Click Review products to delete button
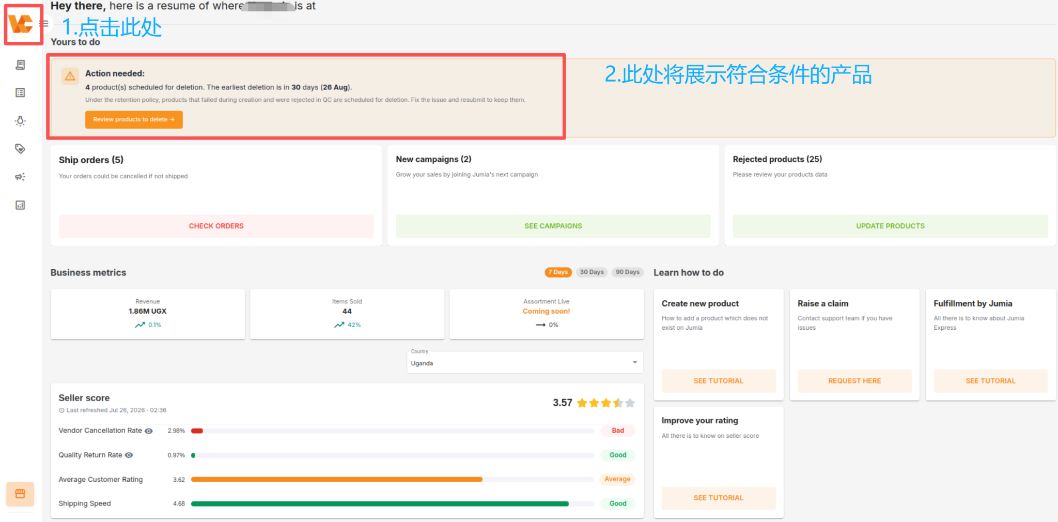 coord(134,119)
